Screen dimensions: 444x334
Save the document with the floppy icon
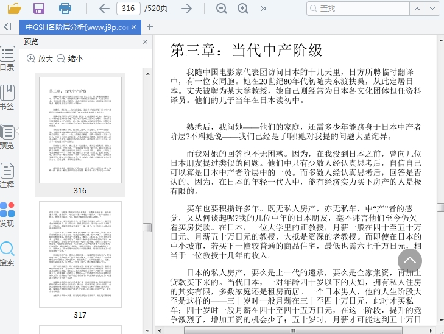tap(39, 9)
